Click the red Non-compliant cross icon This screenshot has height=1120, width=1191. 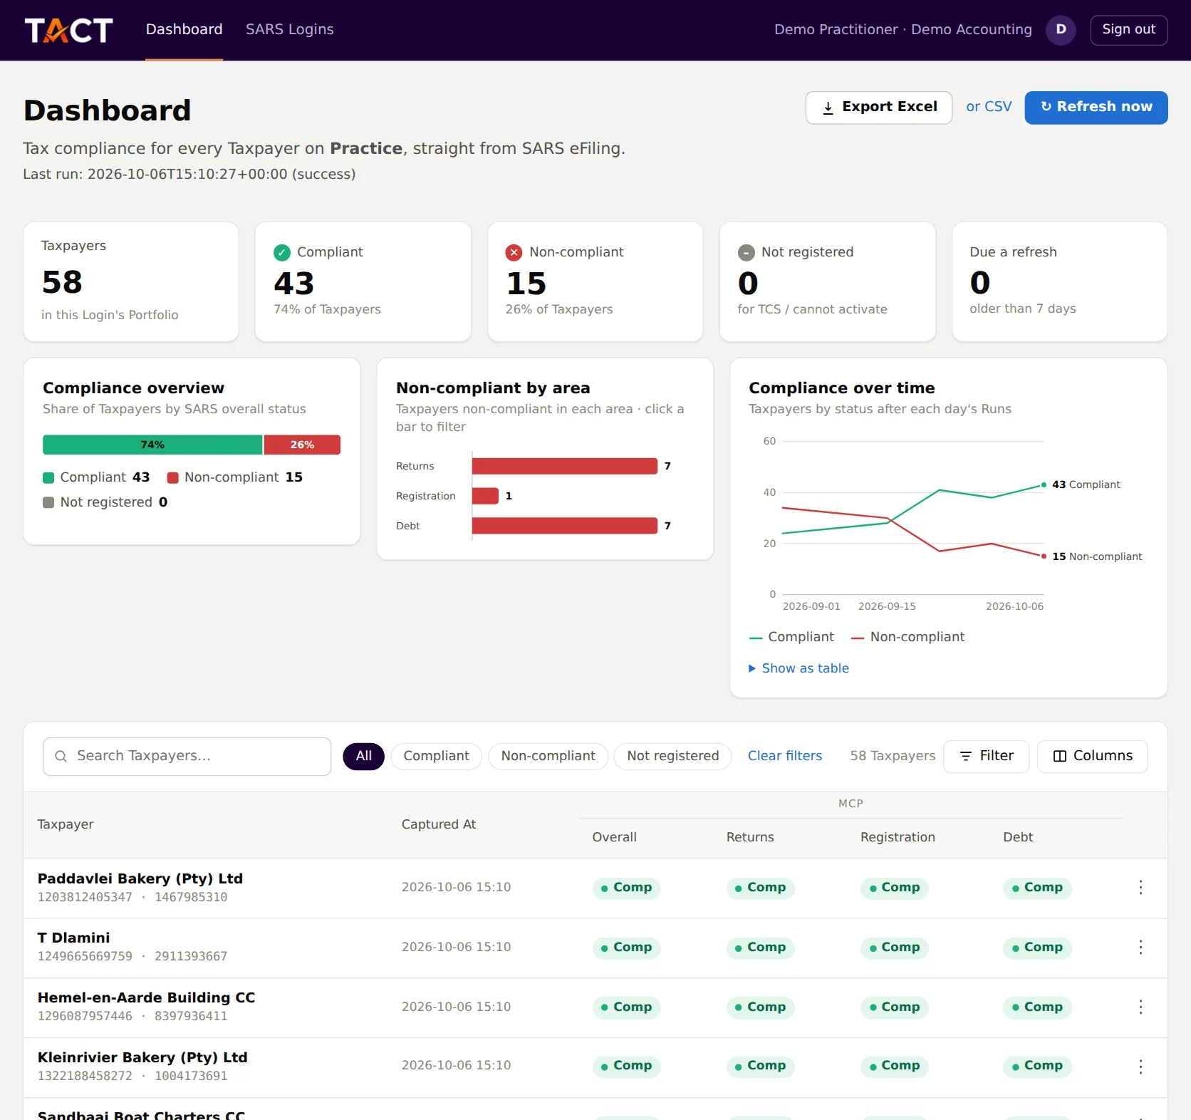514,252
